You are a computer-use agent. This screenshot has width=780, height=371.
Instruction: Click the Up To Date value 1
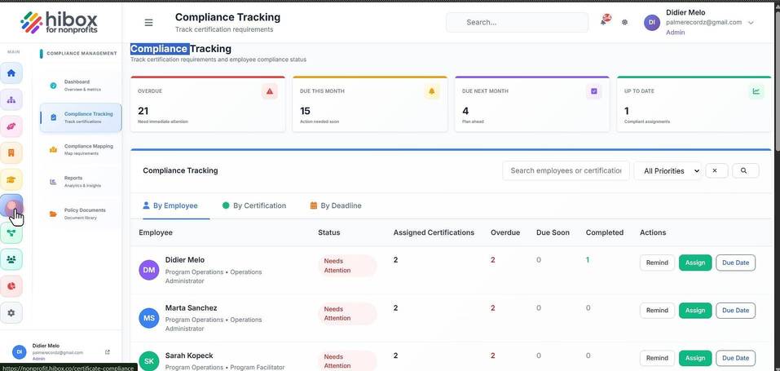click(x=627, y=111)
